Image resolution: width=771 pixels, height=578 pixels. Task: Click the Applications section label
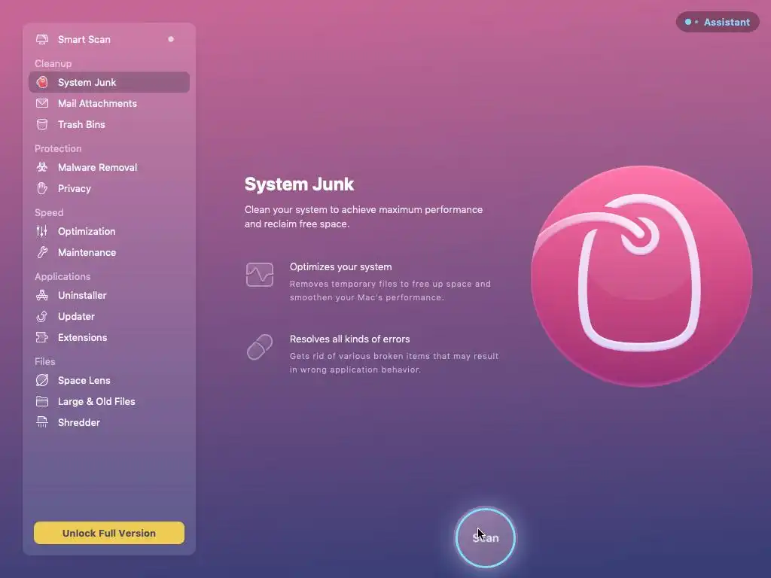62,276
